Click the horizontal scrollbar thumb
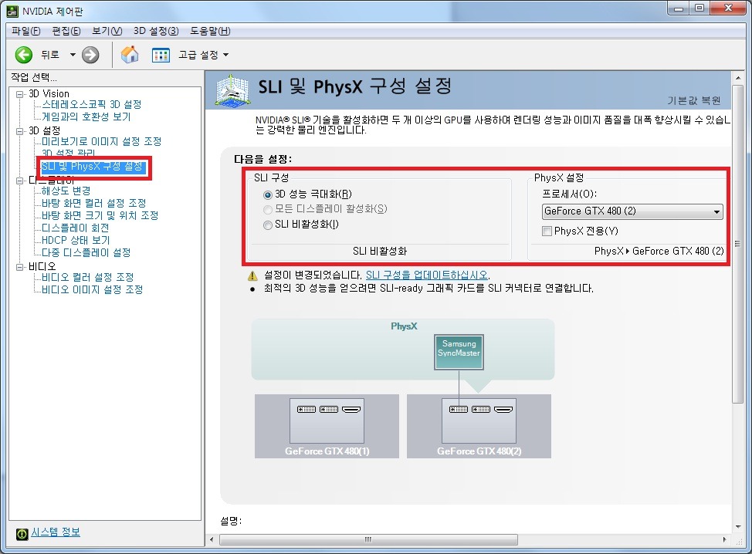752x554 pixels. point(368,539)
